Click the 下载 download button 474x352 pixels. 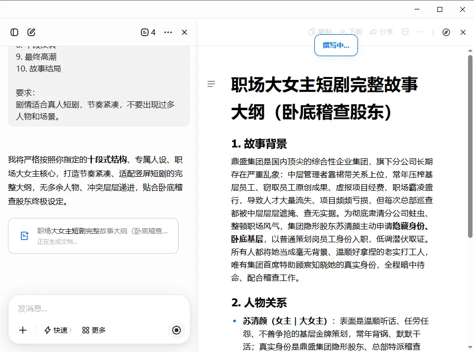[x=351, y=32]
